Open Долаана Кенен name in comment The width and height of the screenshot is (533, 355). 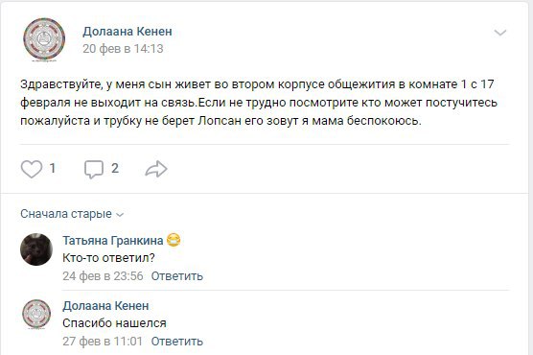coord(105,306)
